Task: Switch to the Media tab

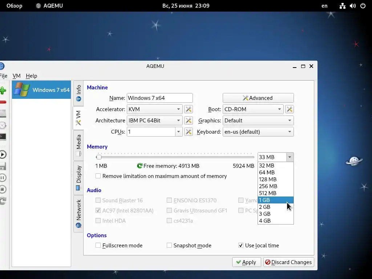Action: 78,145
